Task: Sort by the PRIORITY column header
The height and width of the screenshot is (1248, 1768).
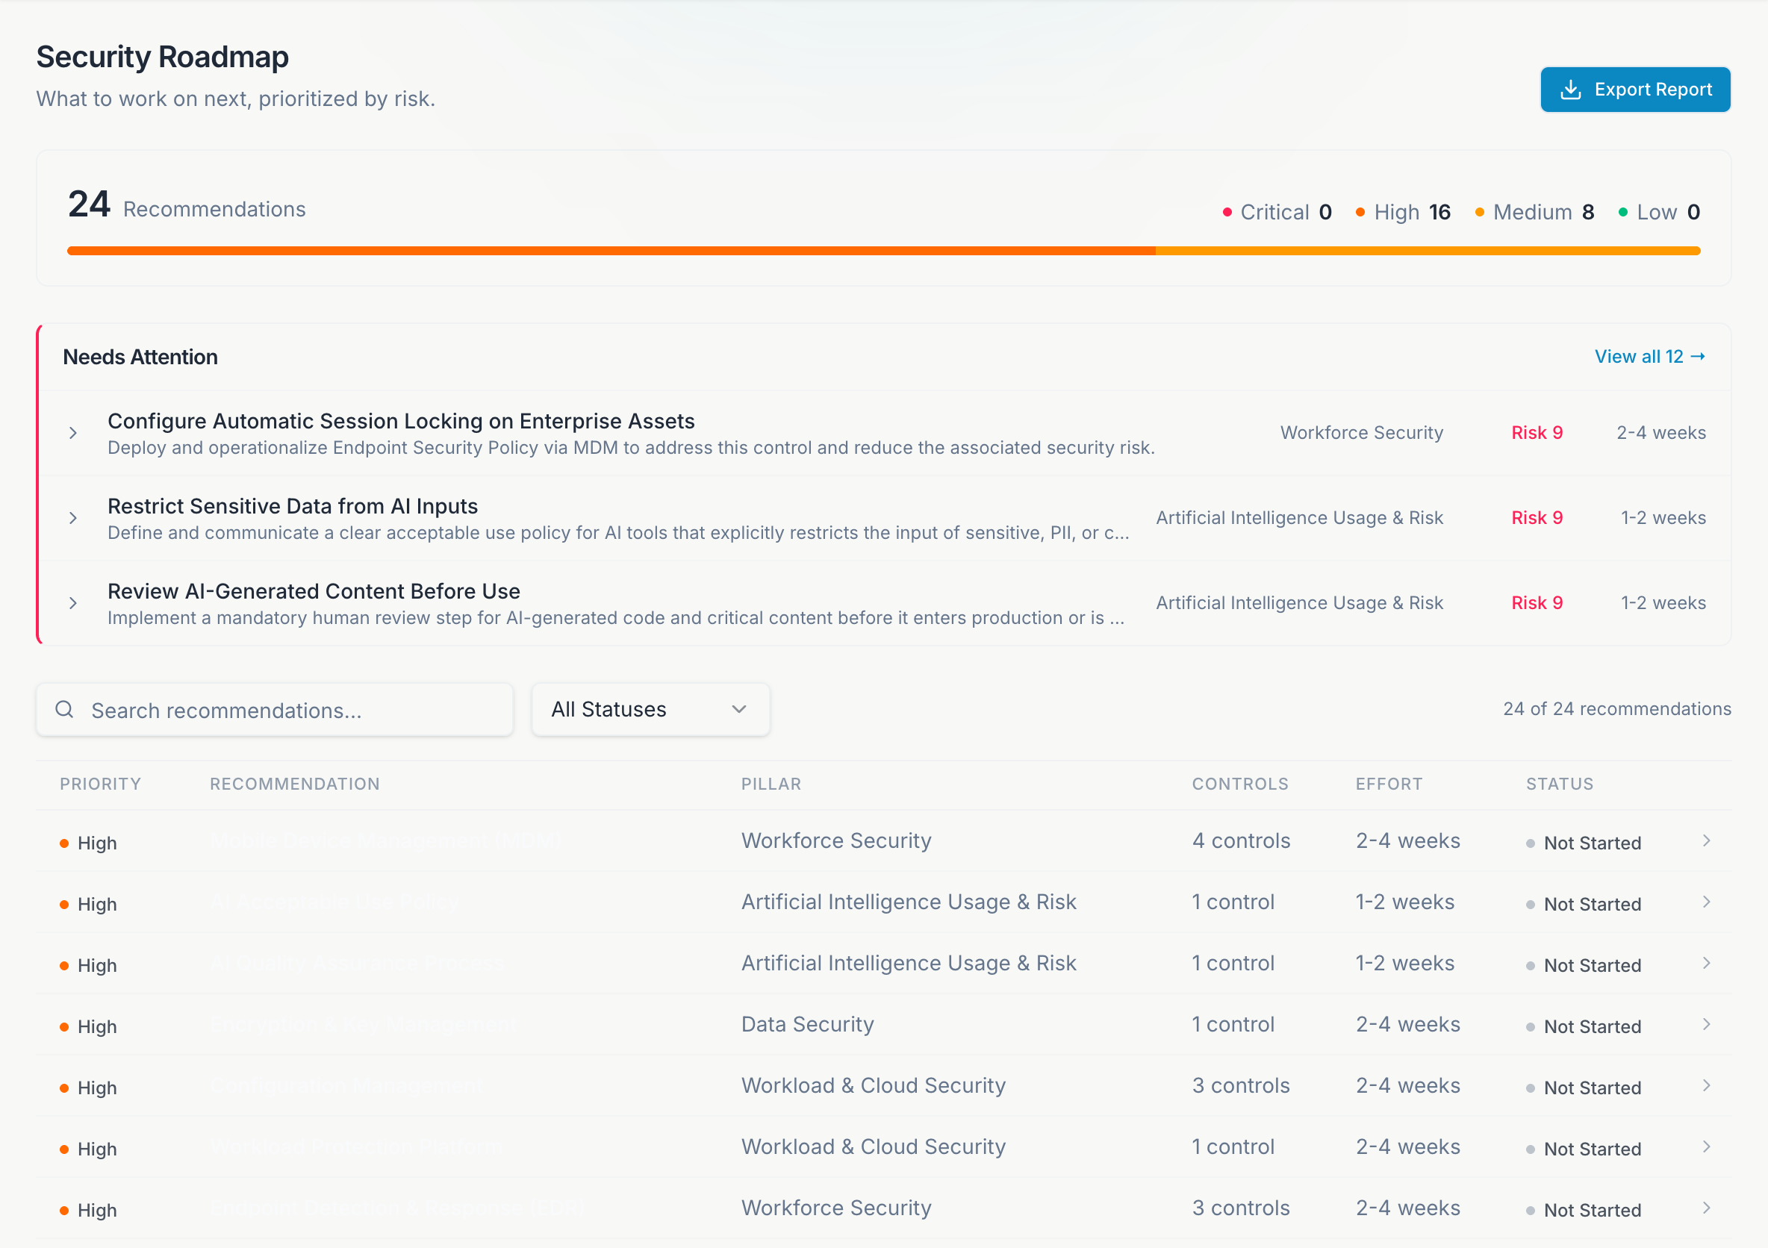Action: (101, 784)
